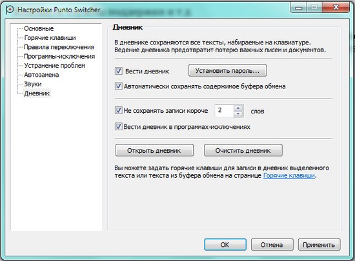Open the 'Основные' settings section

(39, 28)
